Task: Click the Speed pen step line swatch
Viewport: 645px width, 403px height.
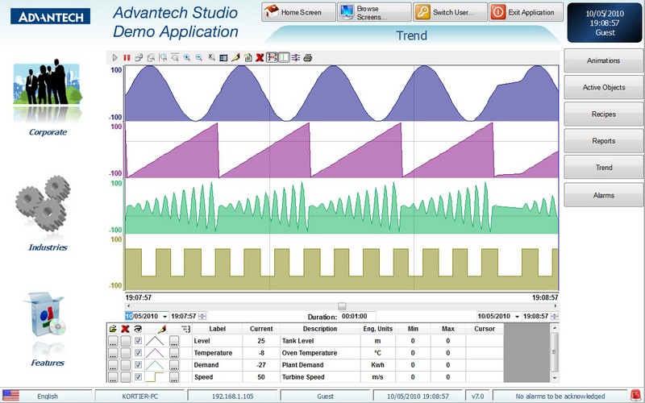Action: (155, 376)
